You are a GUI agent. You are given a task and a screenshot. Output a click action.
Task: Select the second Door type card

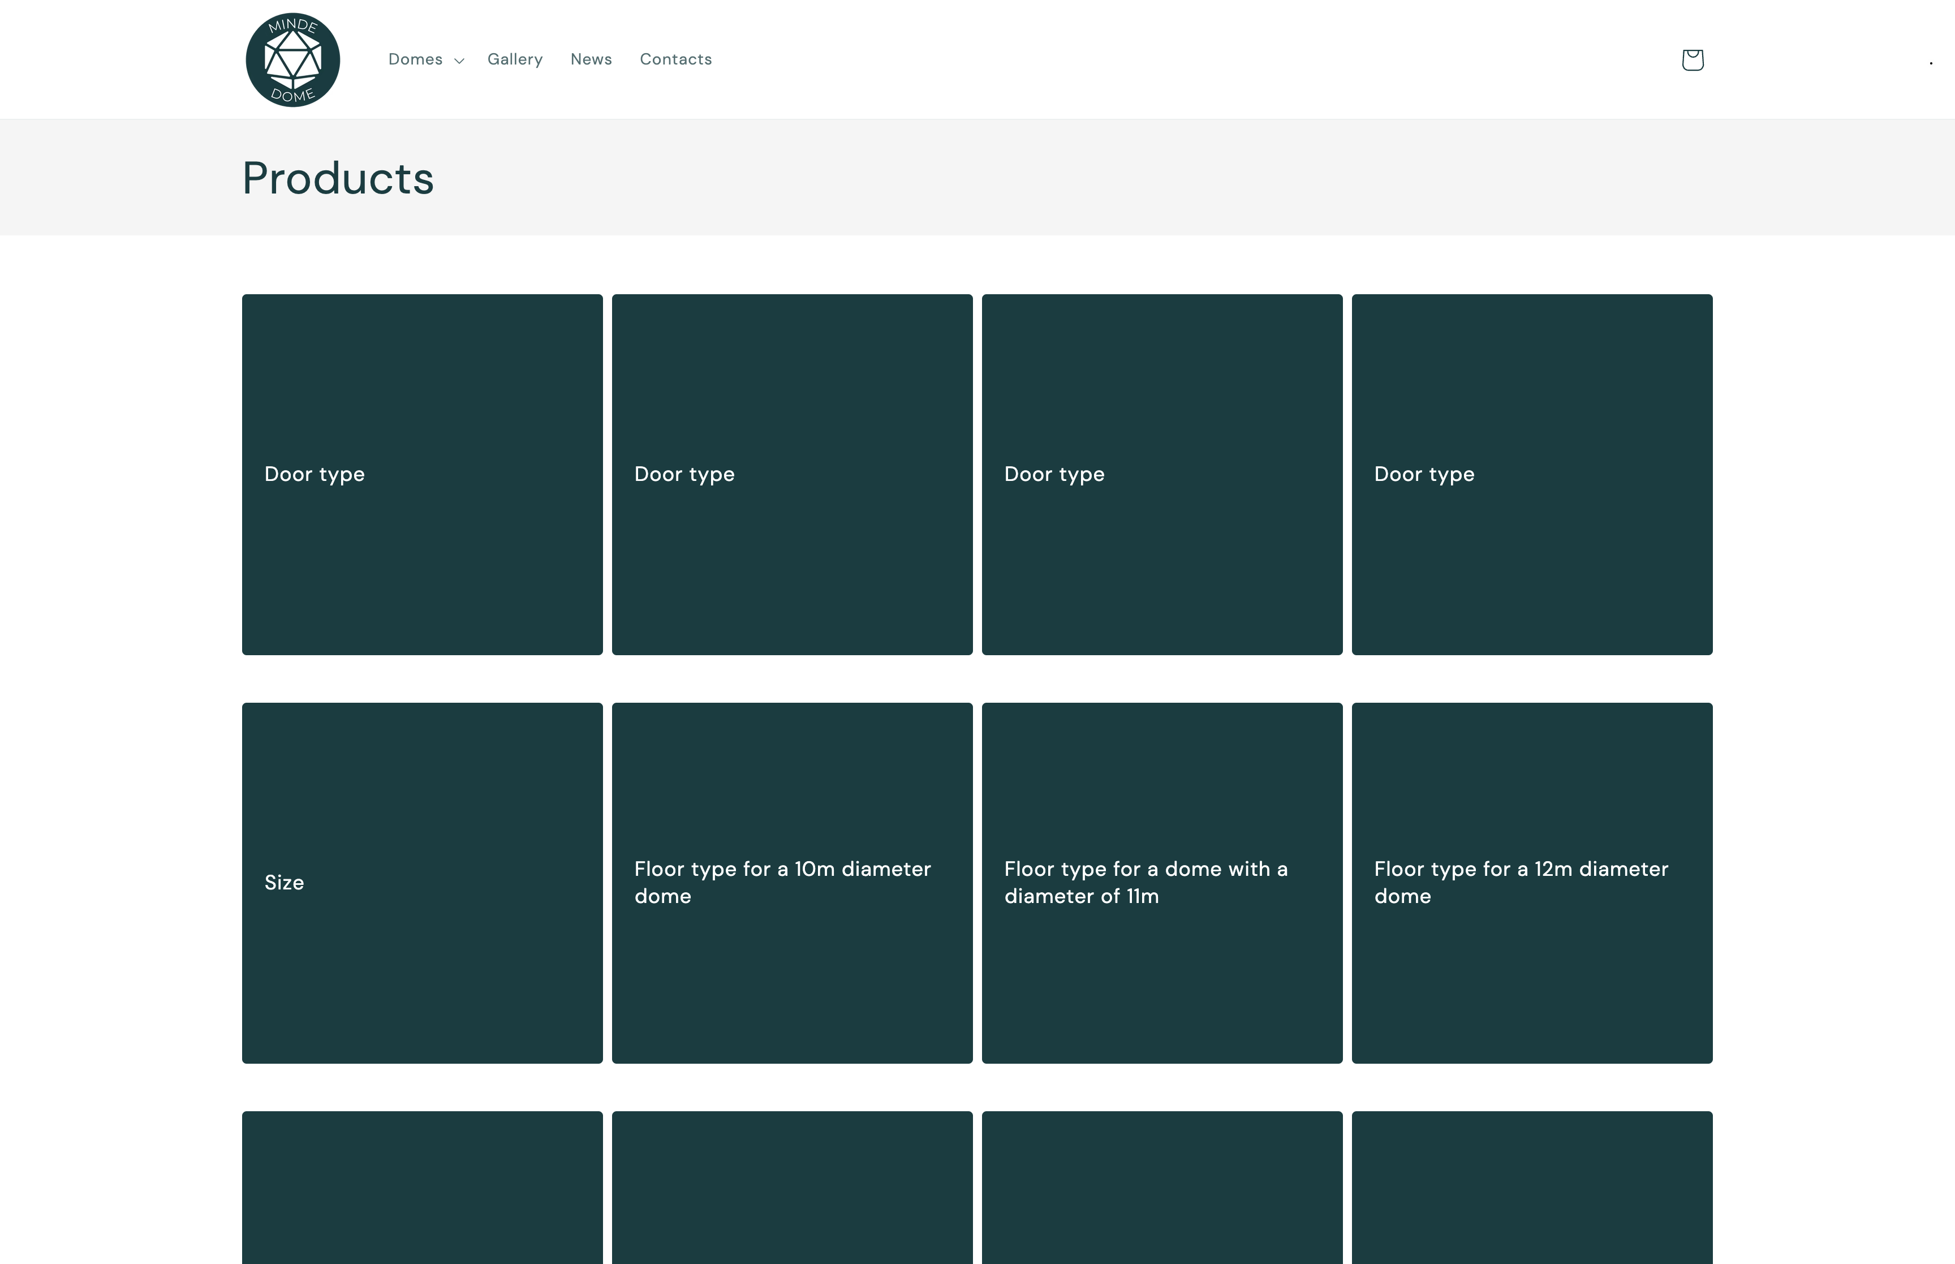[x=792, y=474]
